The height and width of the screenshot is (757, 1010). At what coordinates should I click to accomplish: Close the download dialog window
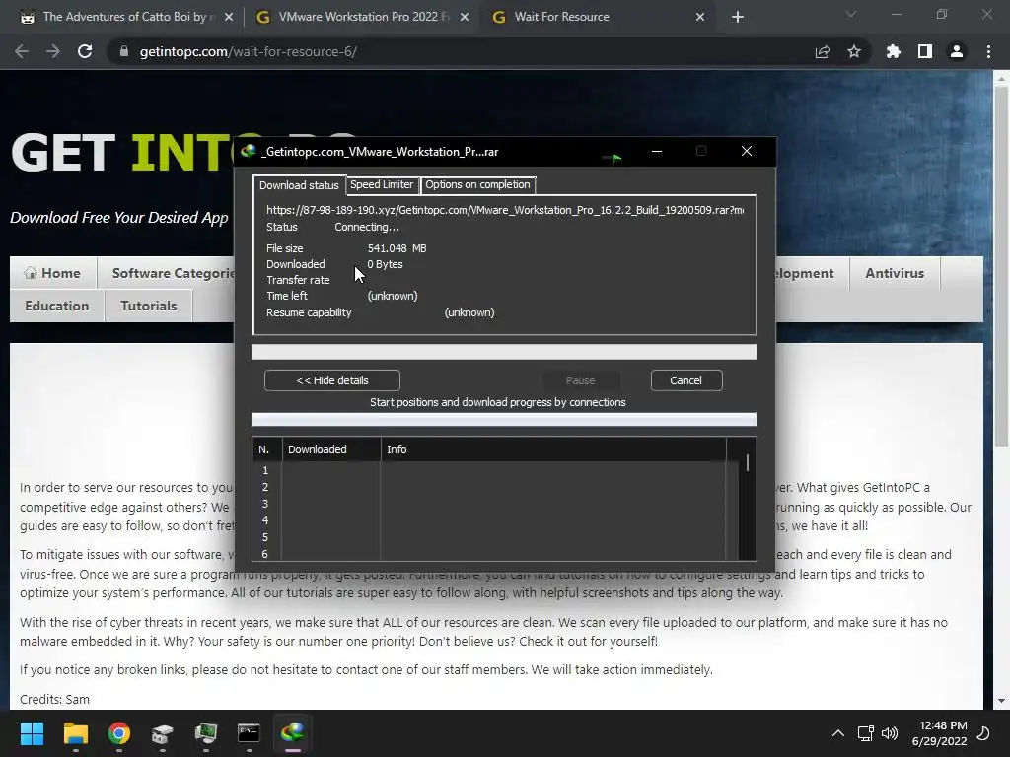(747, 151)
